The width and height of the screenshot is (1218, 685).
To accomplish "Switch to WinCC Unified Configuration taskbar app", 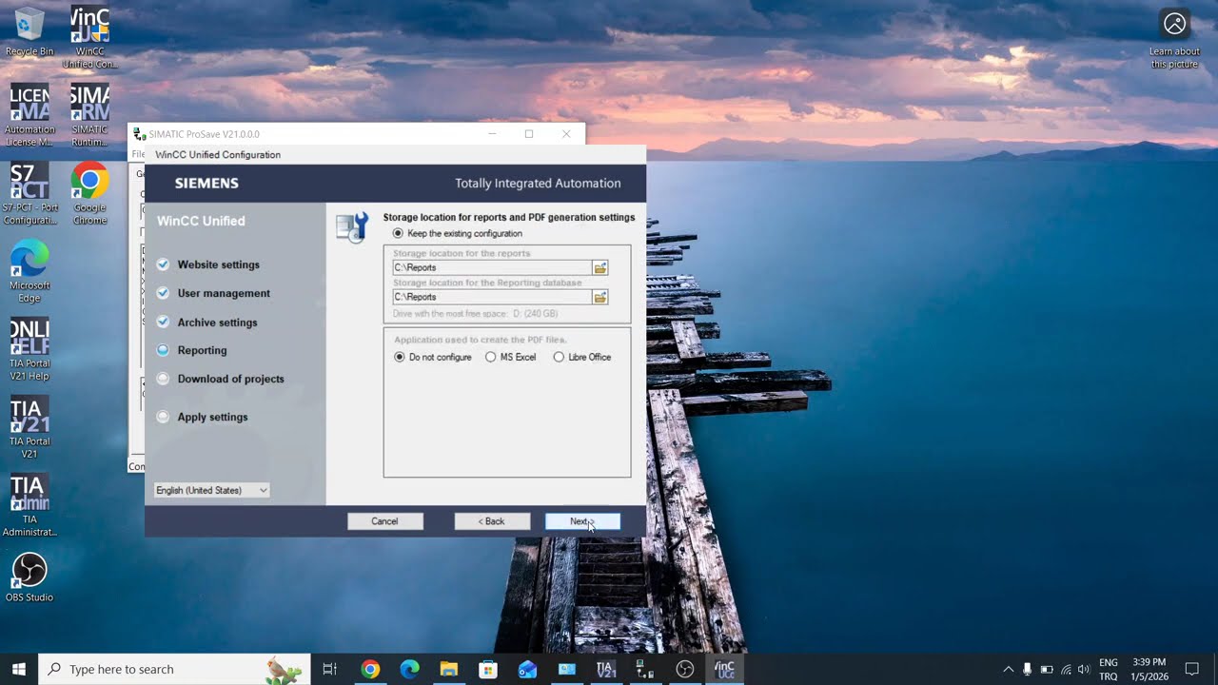I will [724, 669].
